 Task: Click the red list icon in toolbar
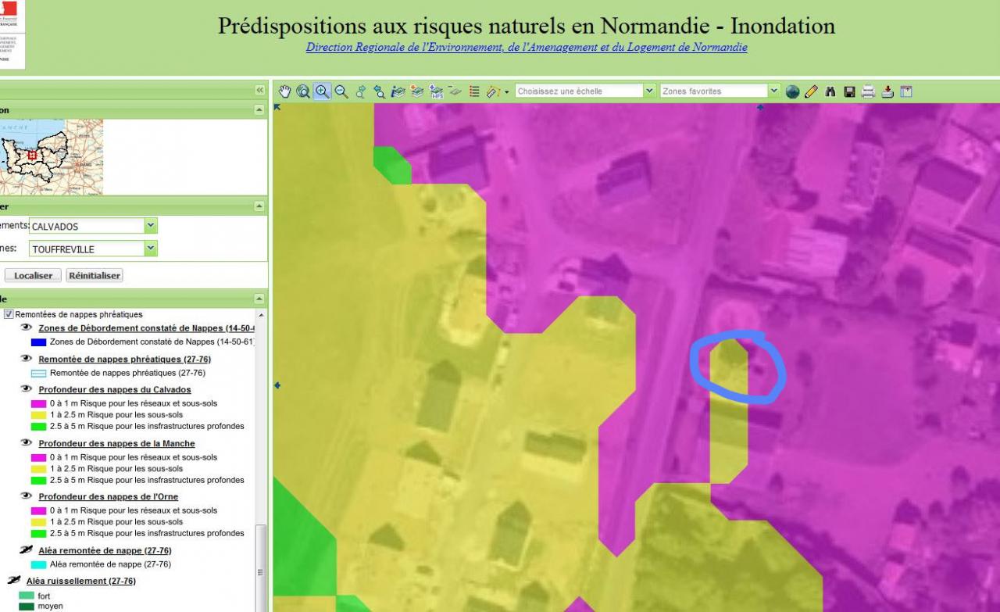click(x=474, y=91)
